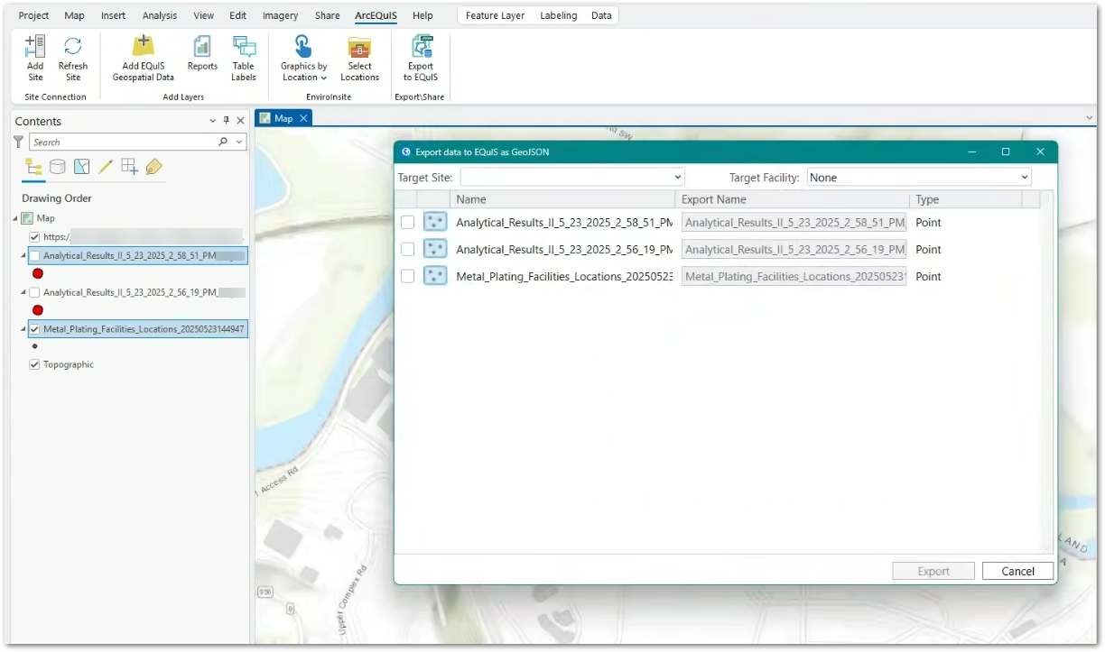Open the Target Site dropdown
Viewport: 1105px width, 652px height.
[676, 177]
